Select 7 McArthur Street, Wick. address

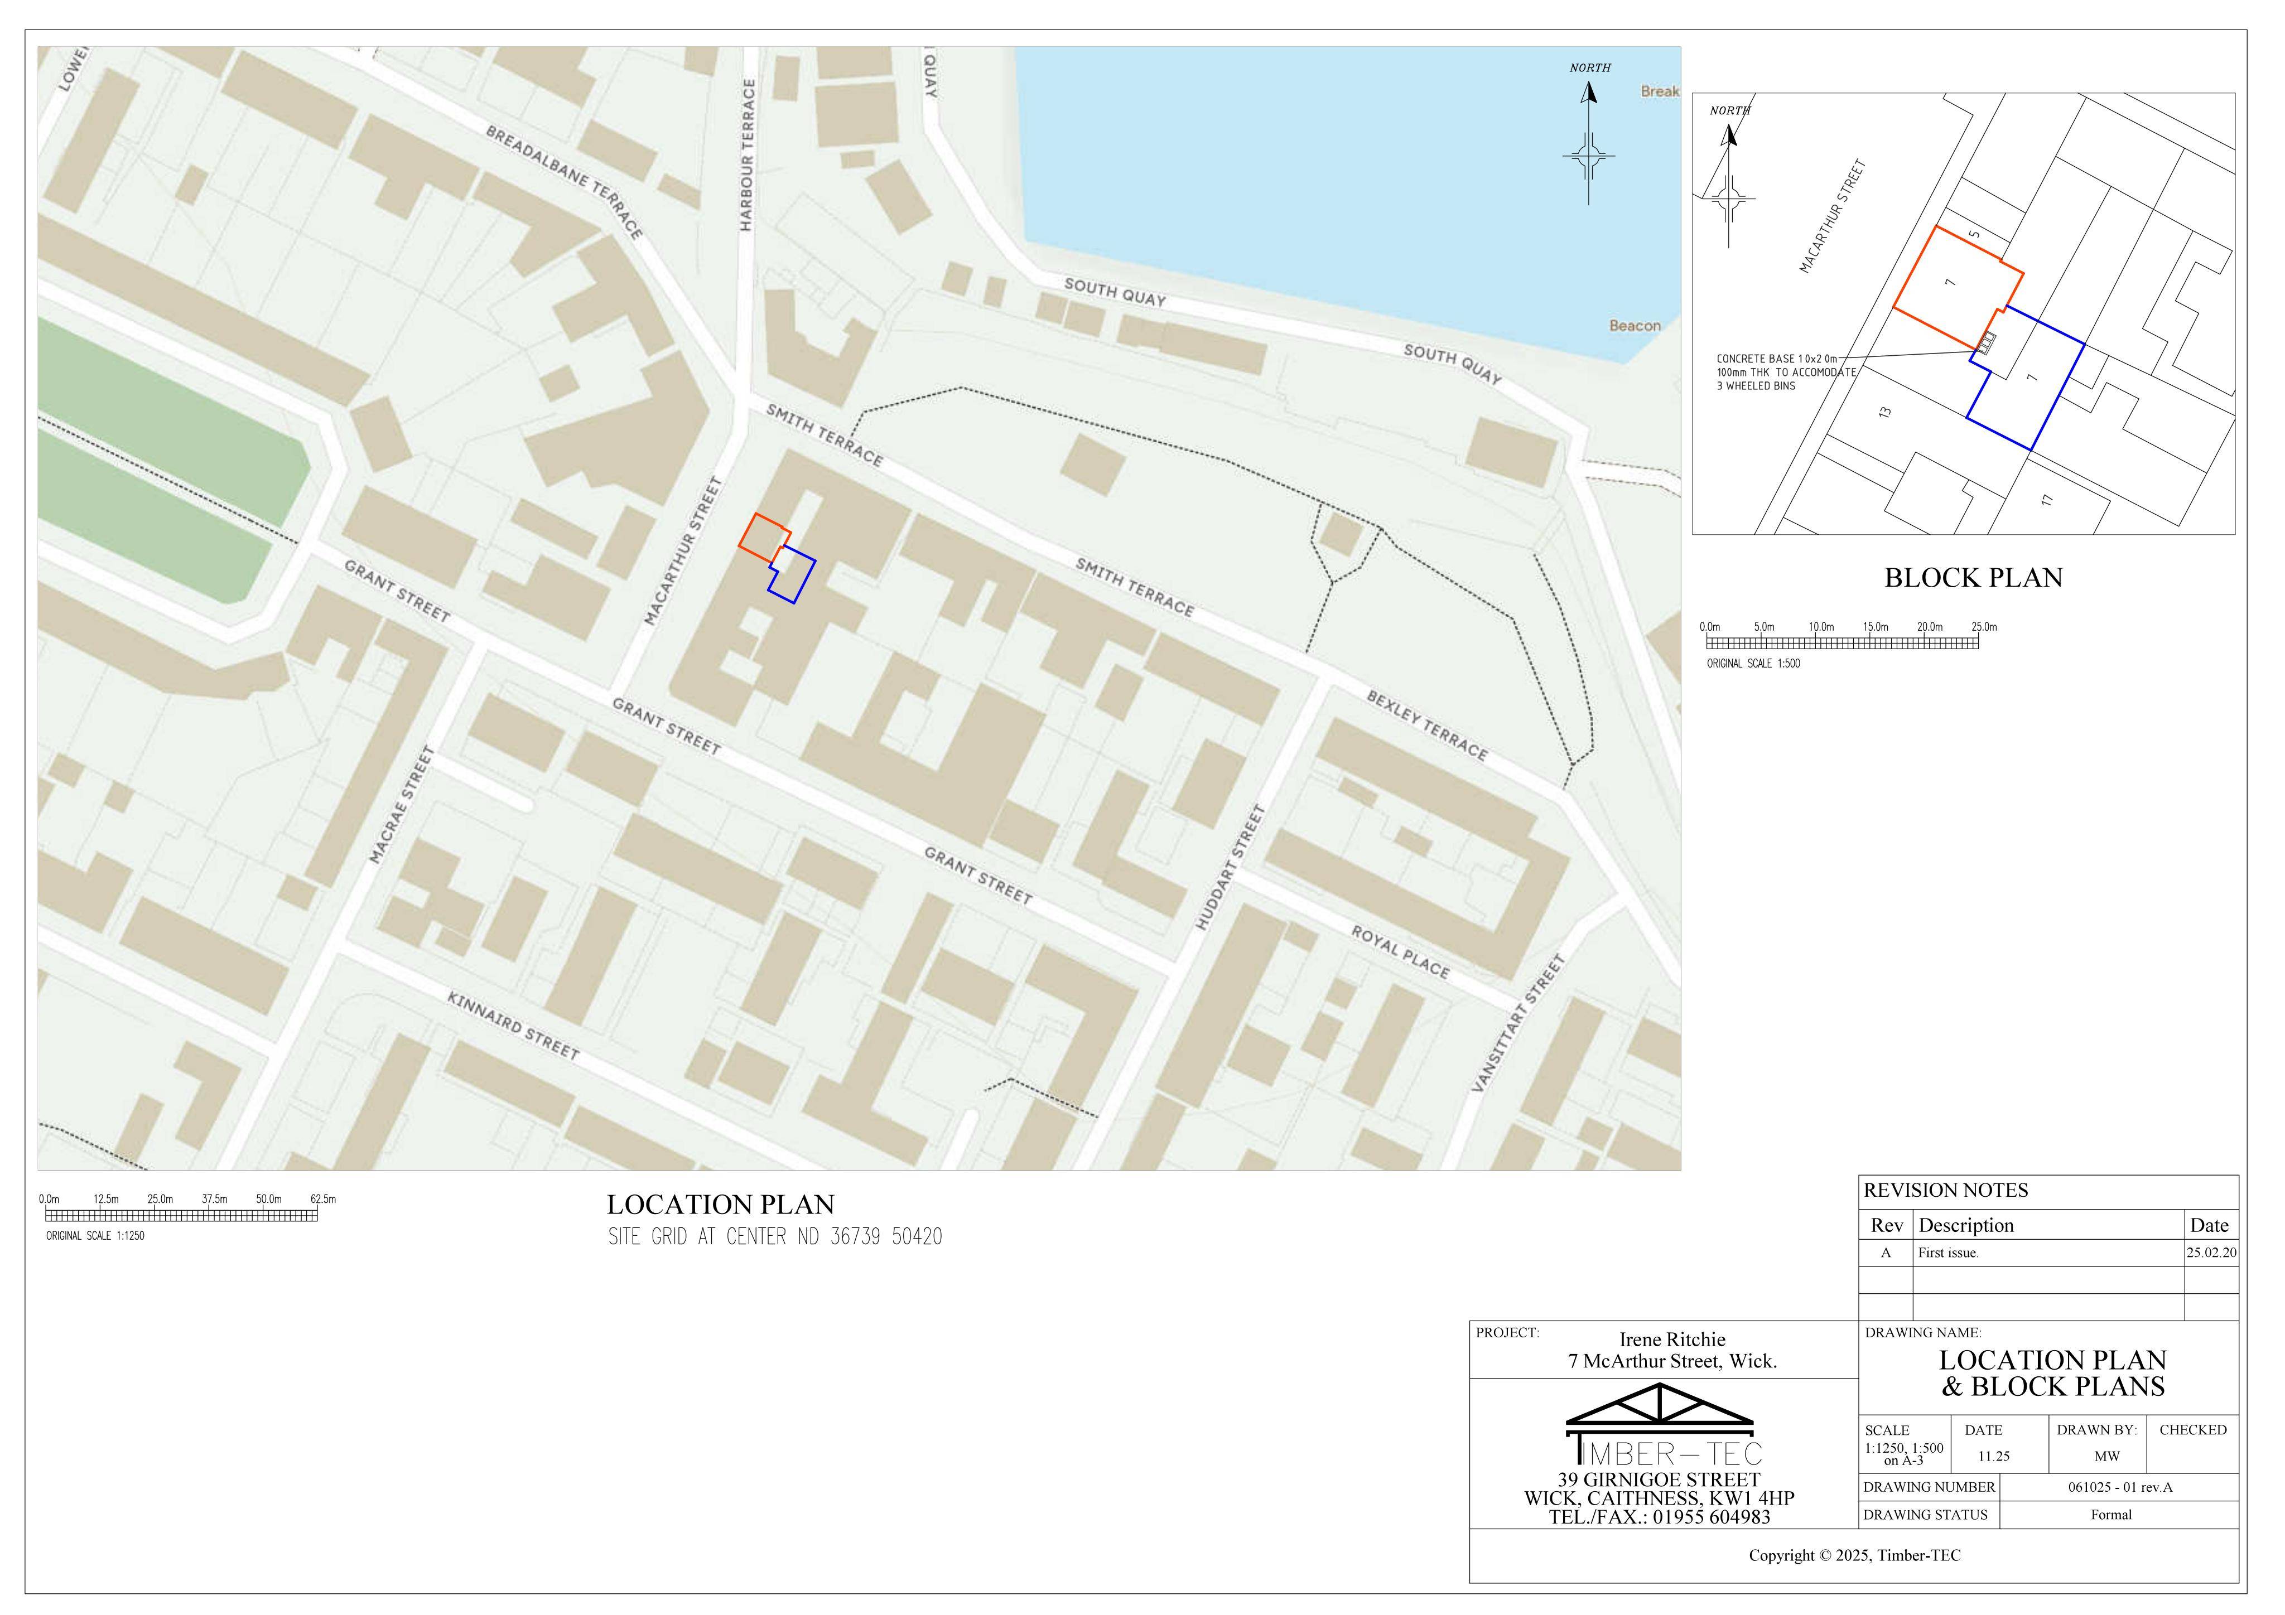(x=1672, y=1361)
